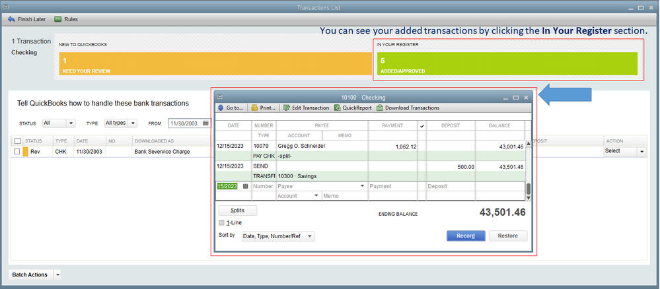
Task: Click the Rev status text in row
Action: click(x=35, y=152)
